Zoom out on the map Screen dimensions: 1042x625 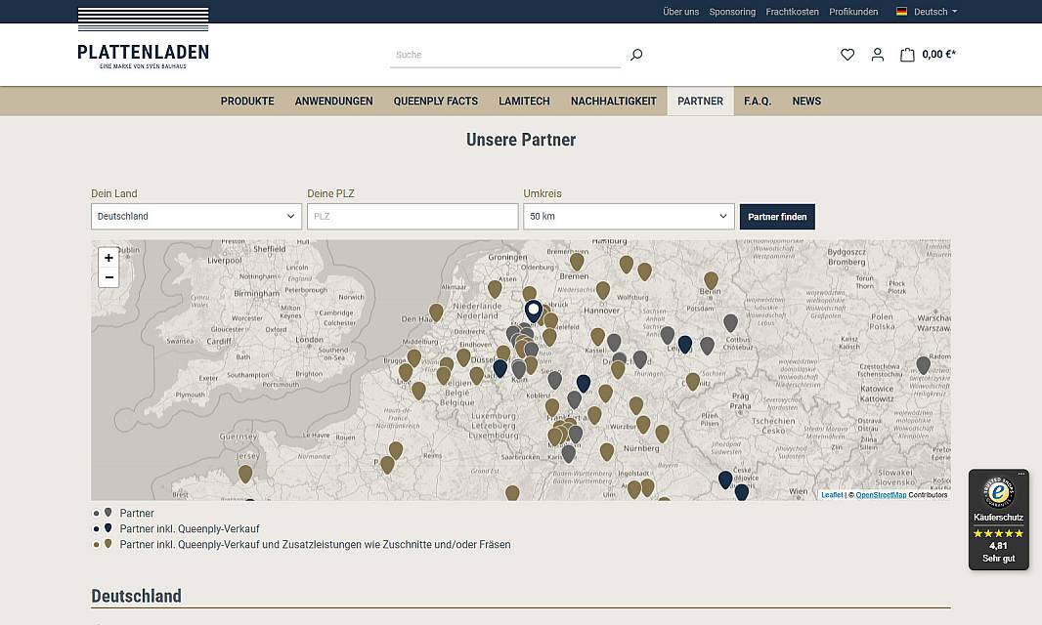click(x=109, y=277)
